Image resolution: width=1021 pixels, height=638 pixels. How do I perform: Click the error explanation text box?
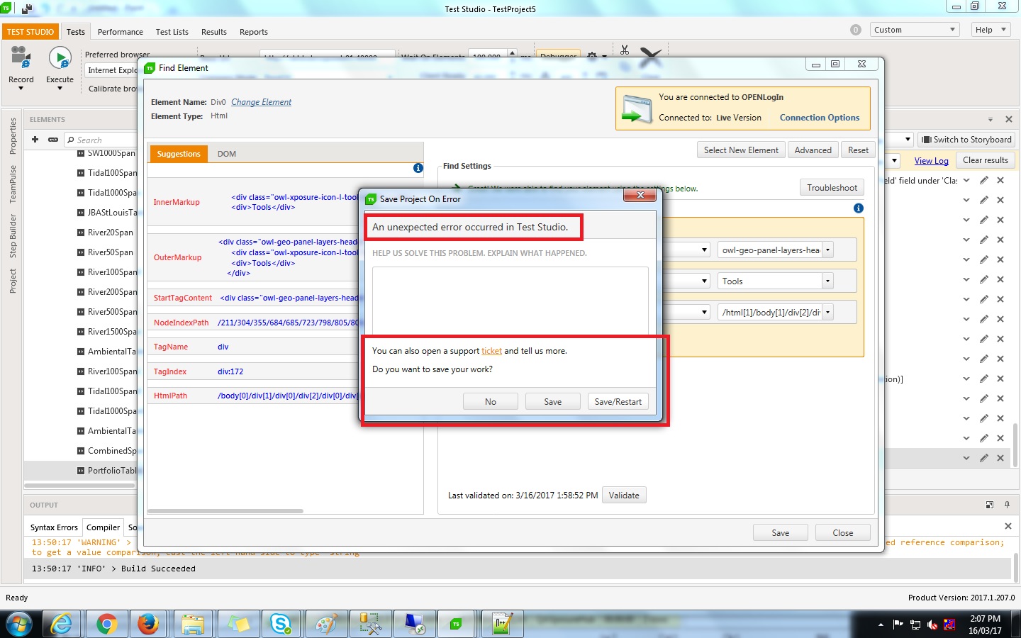click(x=510, y=298)
